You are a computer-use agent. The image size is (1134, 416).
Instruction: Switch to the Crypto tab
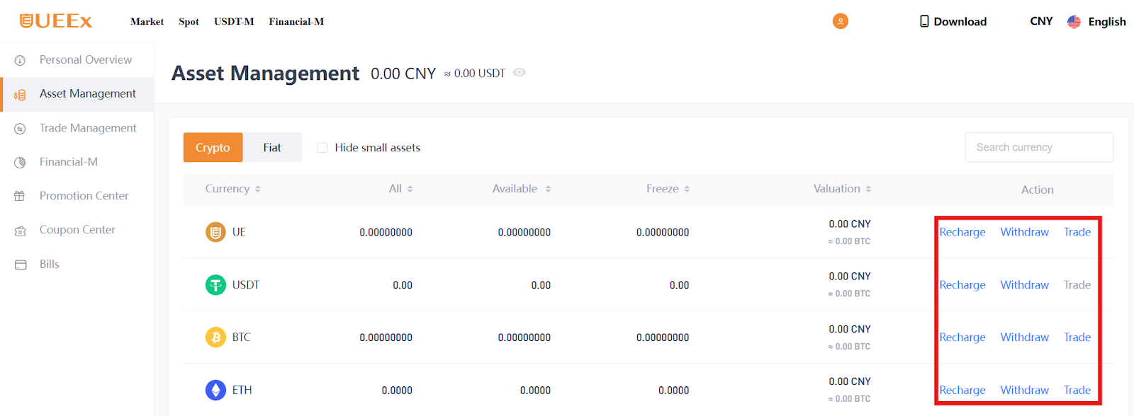(213, 147)
